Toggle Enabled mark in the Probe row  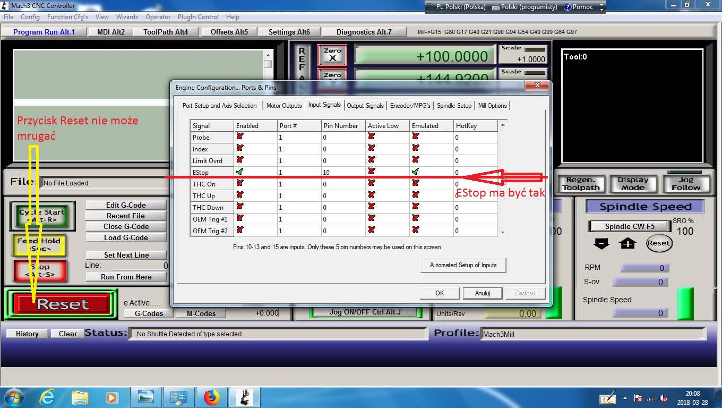coord(240,137)
